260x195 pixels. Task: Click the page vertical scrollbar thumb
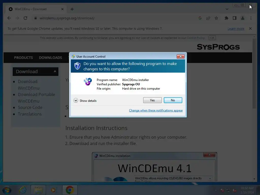click(x=254, y=73)
